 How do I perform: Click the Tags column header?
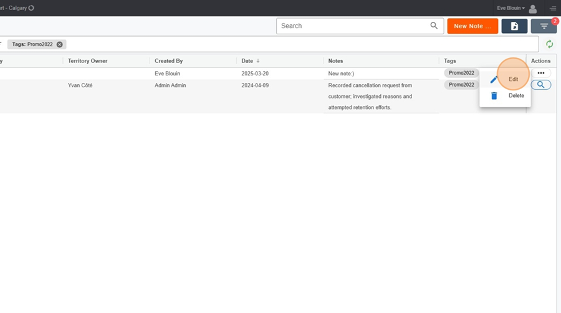(449, 61)
